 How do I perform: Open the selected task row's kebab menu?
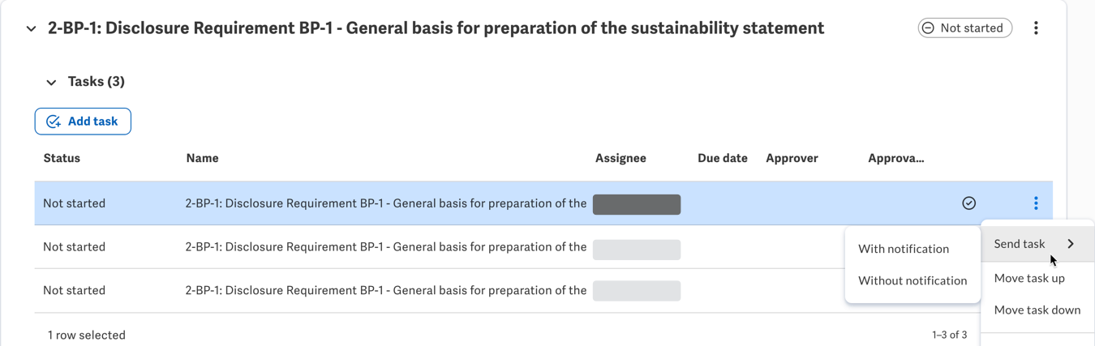(x=1036, y=203)
